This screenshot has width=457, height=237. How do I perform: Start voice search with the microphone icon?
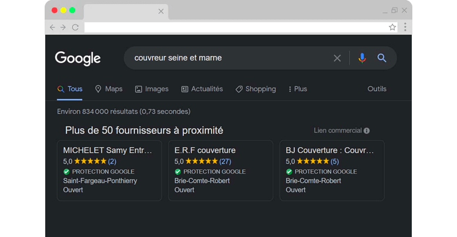click(x=362, y=58)
